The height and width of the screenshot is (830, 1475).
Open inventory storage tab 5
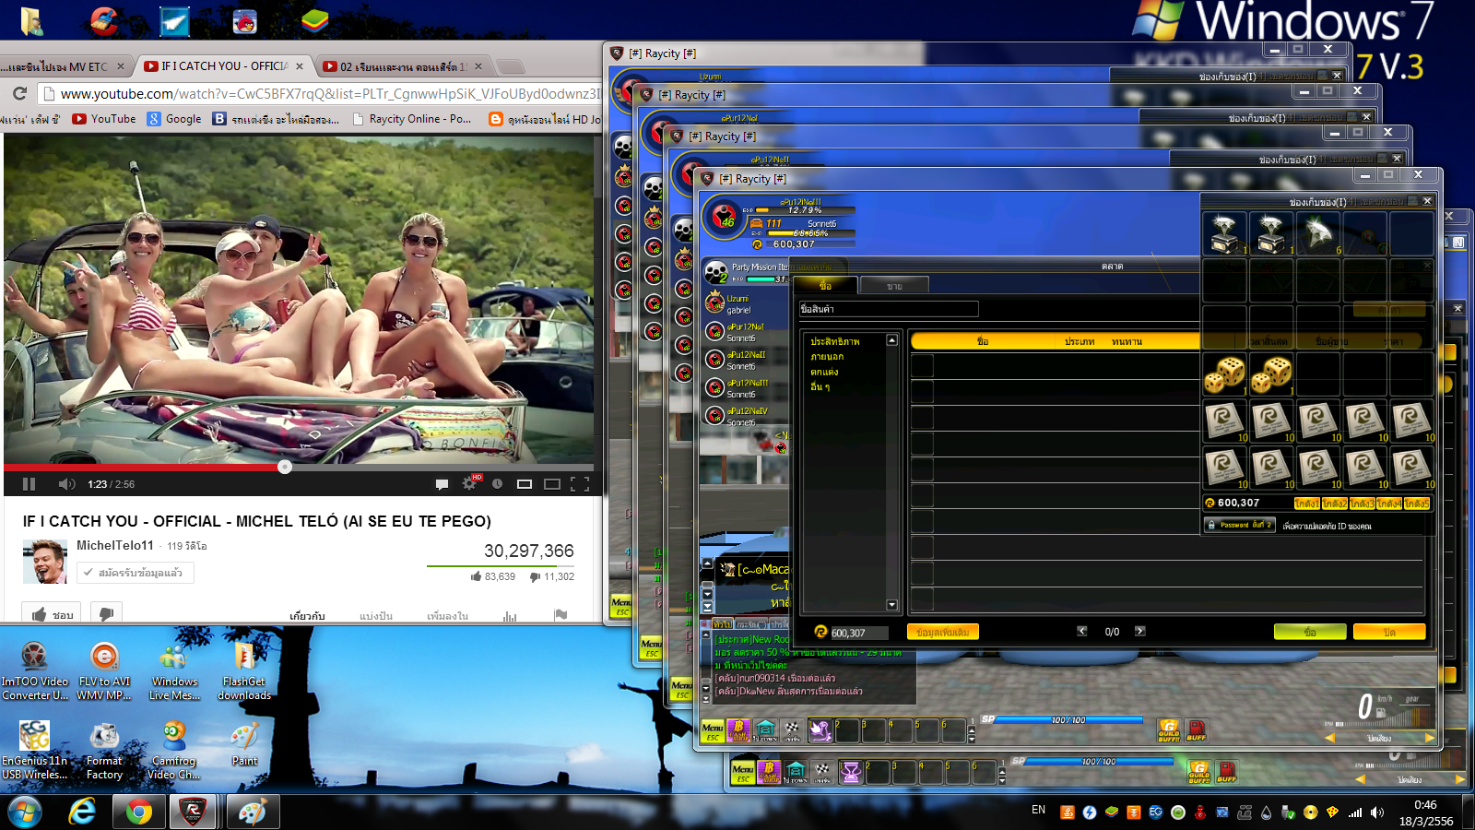[x=1417, y=504]
